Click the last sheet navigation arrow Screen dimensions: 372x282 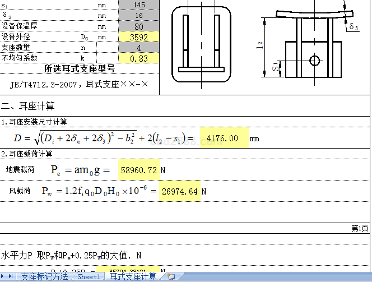click(11, 276)
